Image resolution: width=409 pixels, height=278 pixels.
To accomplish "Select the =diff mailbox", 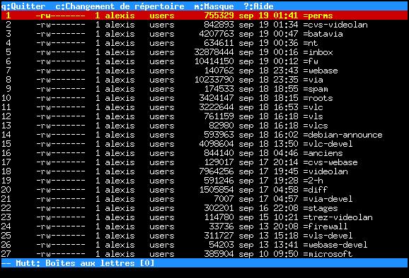I will (204, 190).
